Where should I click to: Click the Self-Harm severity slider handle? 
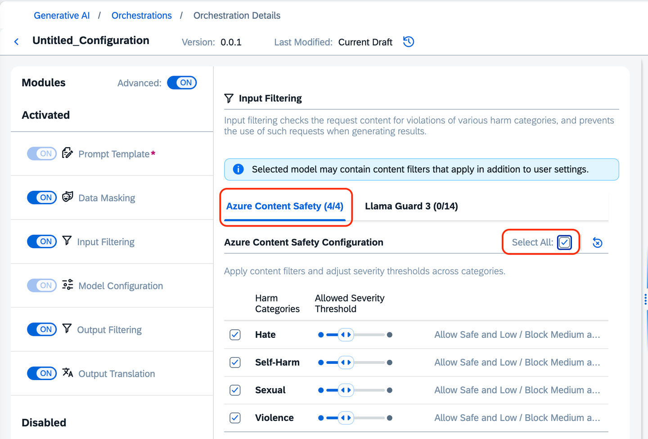[x=346, y=363]
